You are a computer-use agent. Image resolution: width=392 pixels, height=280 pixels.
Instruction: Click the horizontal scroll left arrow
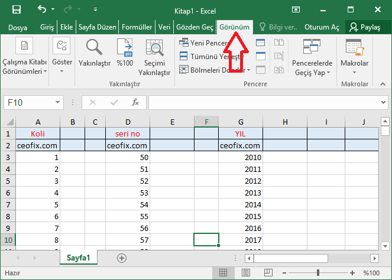click(x=249, y=258)
